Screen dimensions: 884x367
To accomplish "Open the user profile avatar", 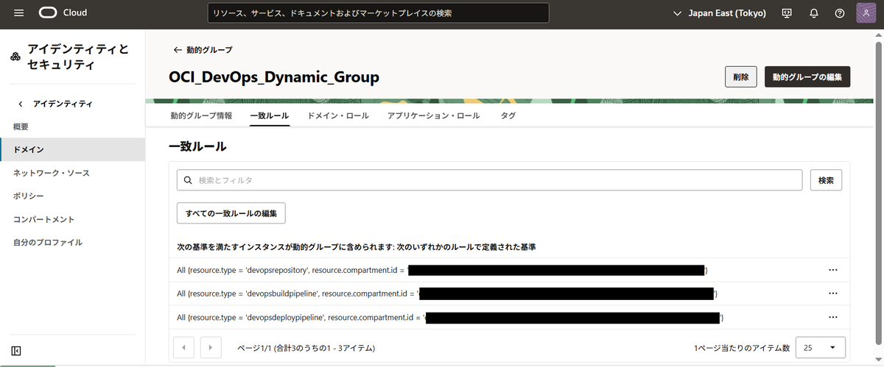I will [x=866, y=13].
